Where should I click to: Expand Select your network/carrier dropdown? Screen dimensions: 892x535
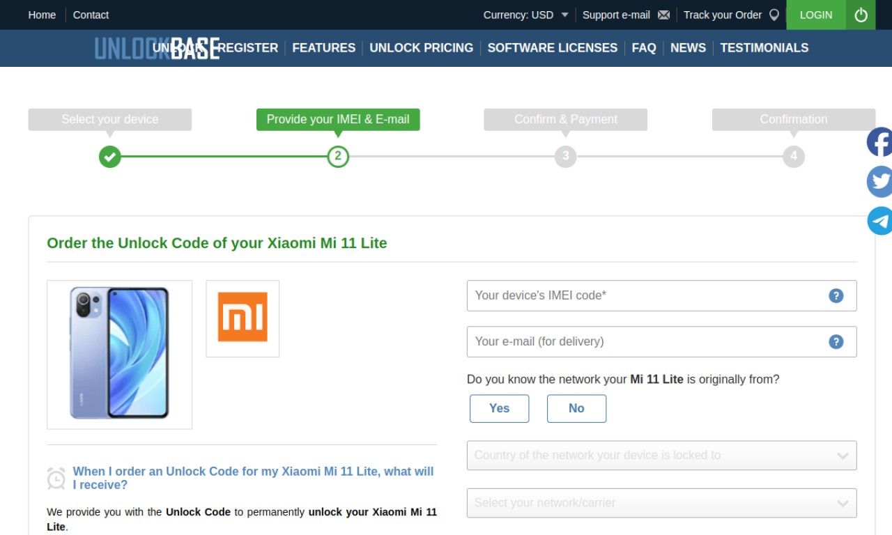[661, 503]
